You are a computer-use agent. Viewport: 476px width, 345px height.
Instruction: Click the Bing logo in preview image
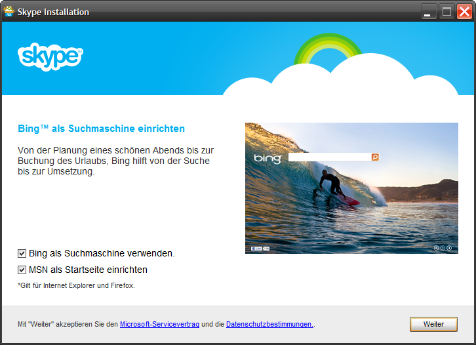268,158
